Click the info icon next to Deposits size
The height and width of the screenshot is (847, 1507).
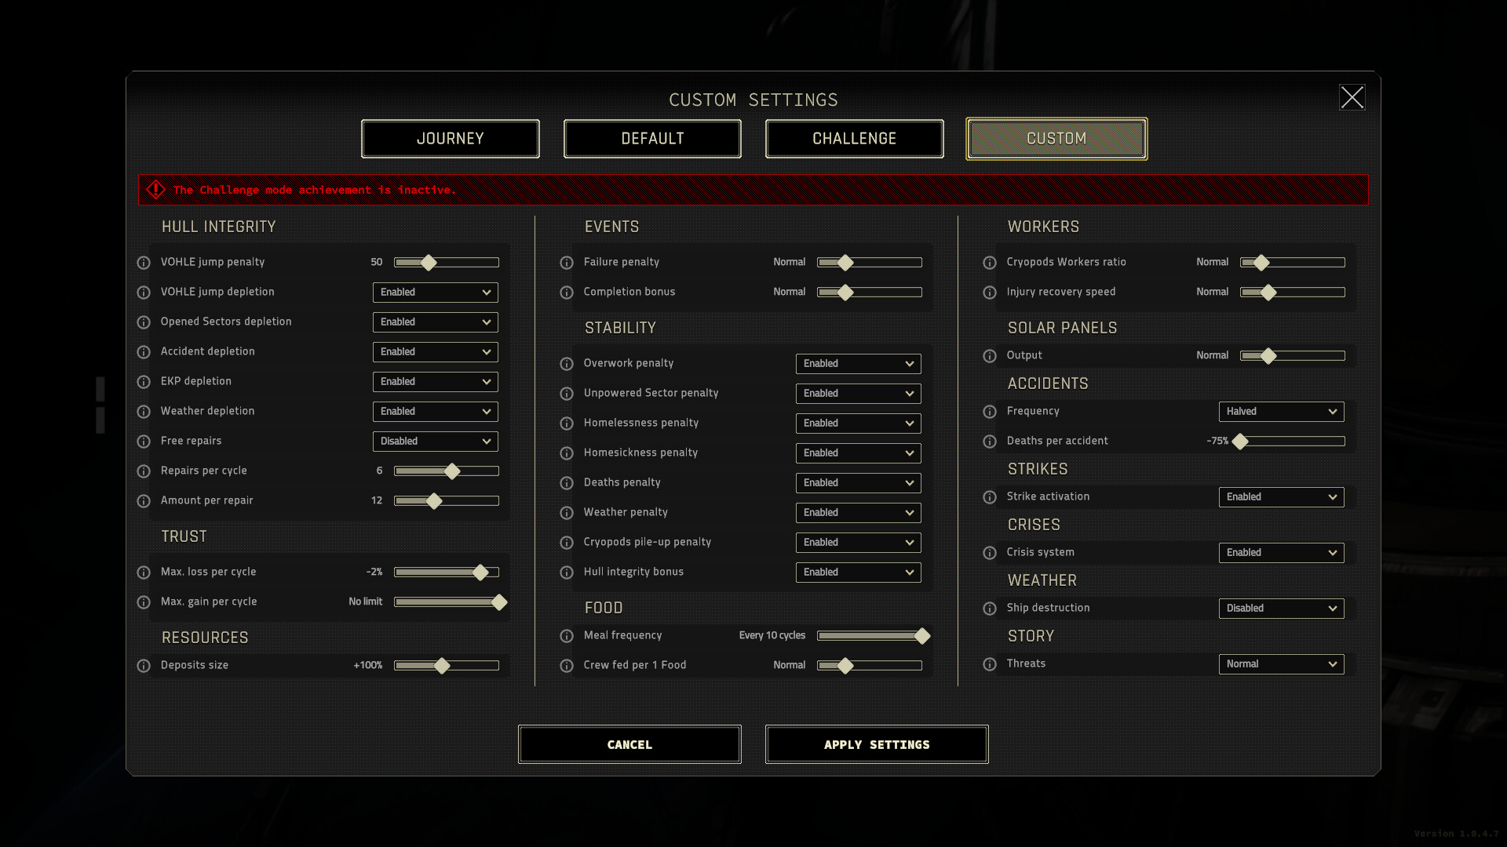[x=144, y=665]
